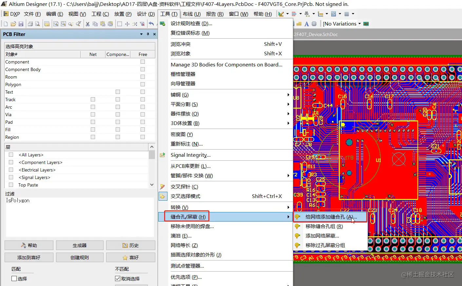Click the Paste clipboard icon
This screenshot has height=286, width=462.
coord(103,24)
